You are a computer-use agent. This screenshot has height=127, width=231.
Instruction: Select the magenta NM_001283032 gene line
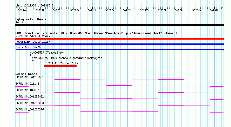pos(119,99)
